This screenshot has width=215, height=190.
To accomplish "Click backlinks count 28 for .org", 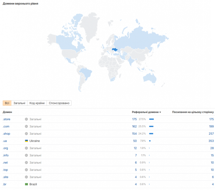I will pyautogui.click(x=212, y=148).
